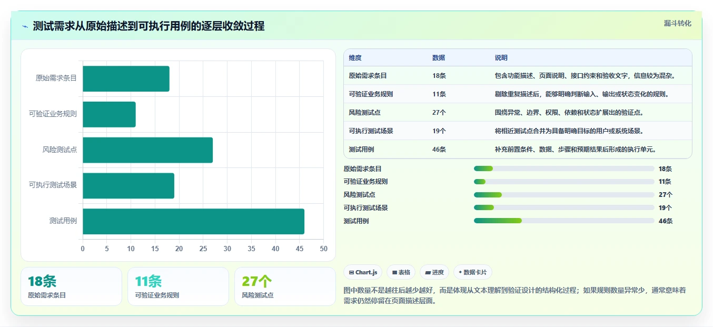
Task: Click chart y-axis label 风险测试点
Action: click(x=60, y=150)
